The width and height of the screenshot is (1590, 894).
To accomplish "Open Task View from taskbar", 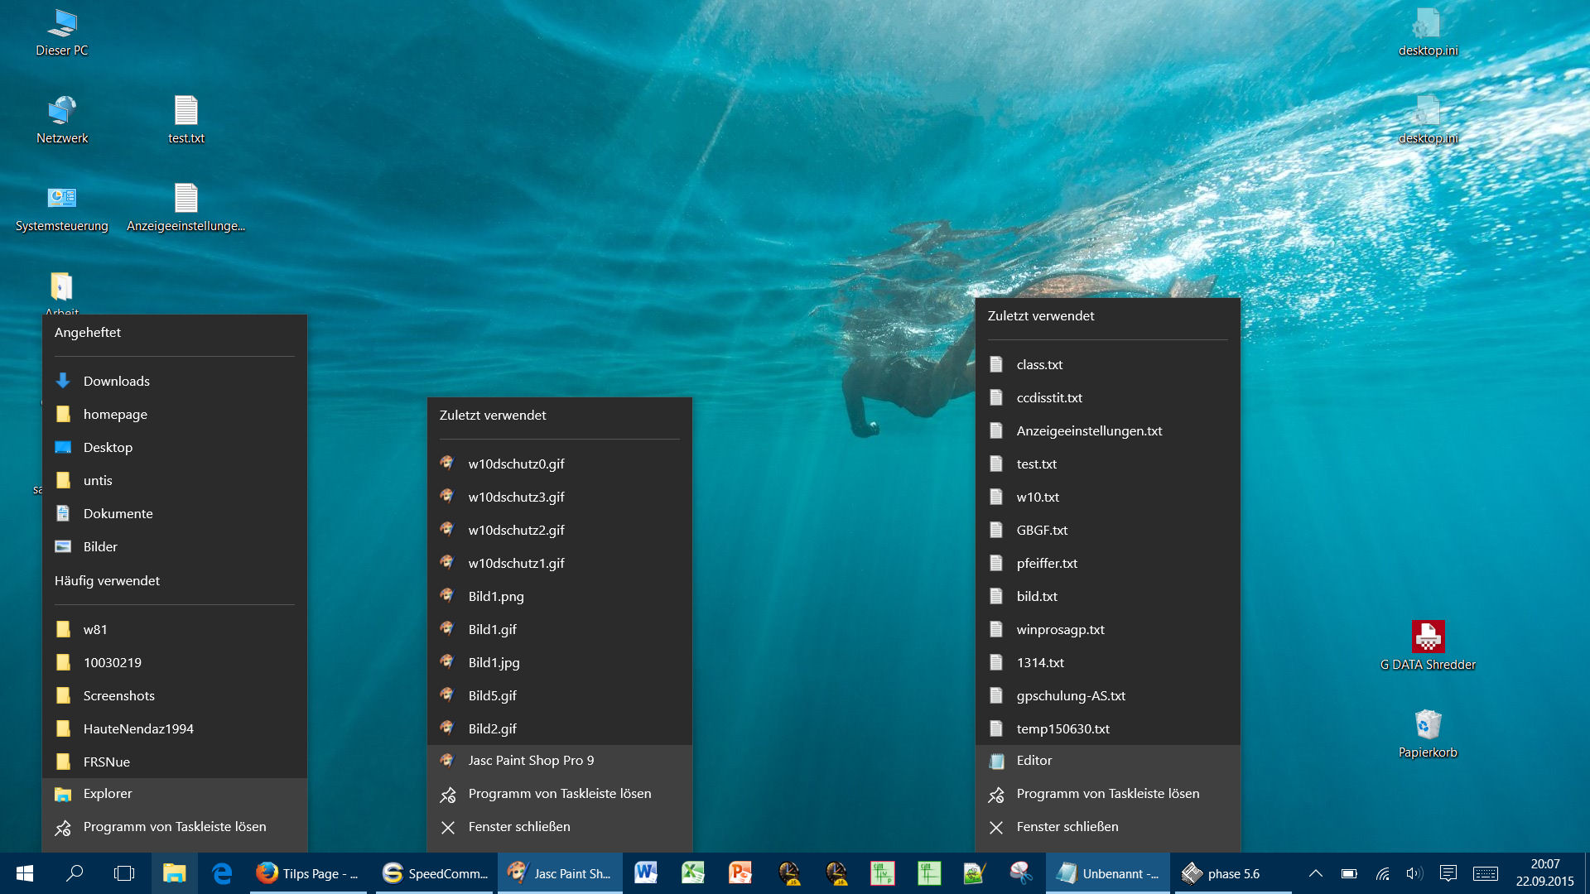I will [124, 873].
